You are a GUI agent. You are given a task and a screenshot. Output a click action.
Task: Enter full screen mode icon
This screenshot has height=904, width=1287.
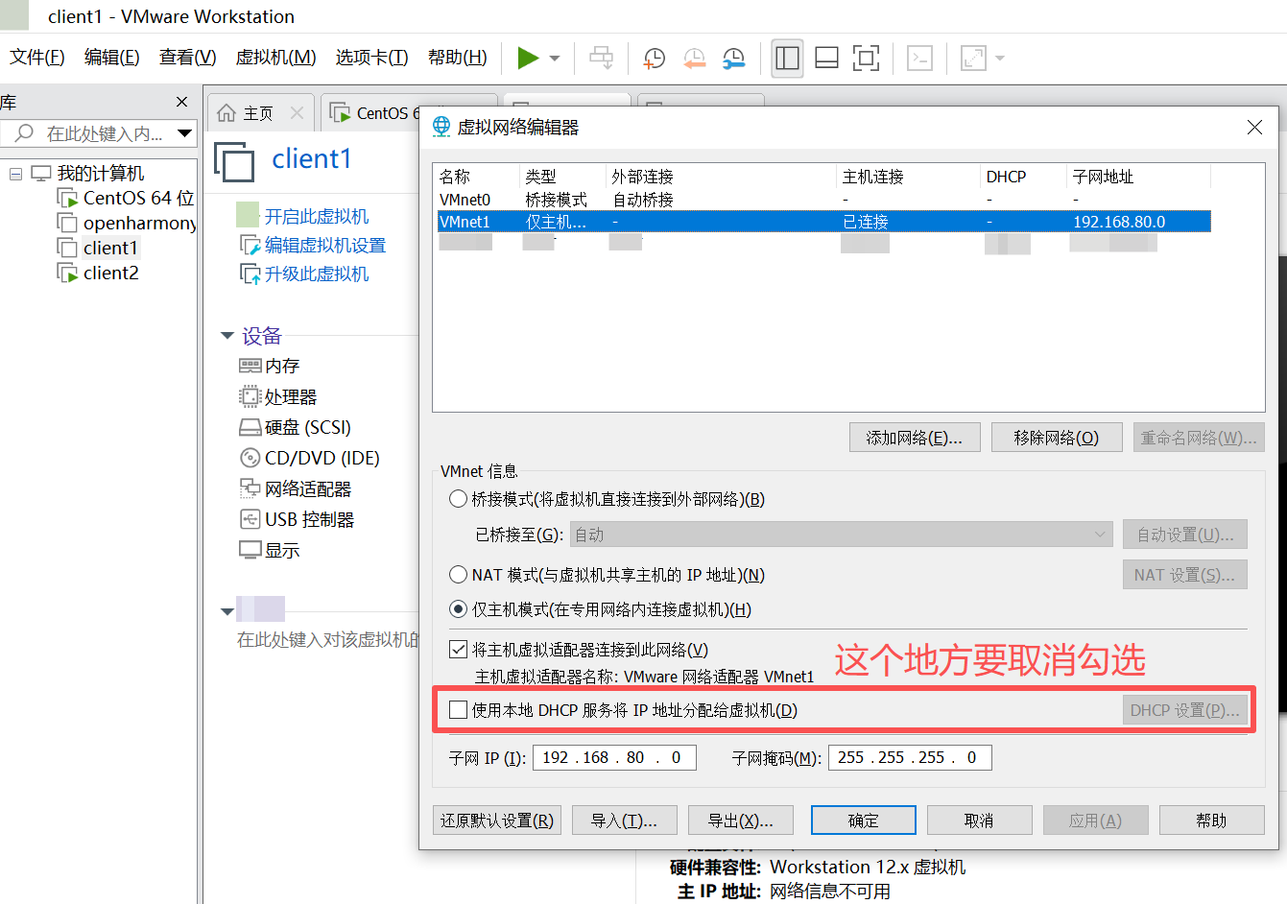(866, 59)
